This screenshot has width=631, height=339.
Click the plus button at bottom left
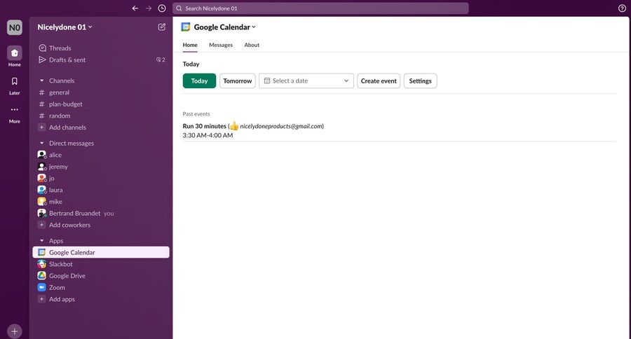15,331
